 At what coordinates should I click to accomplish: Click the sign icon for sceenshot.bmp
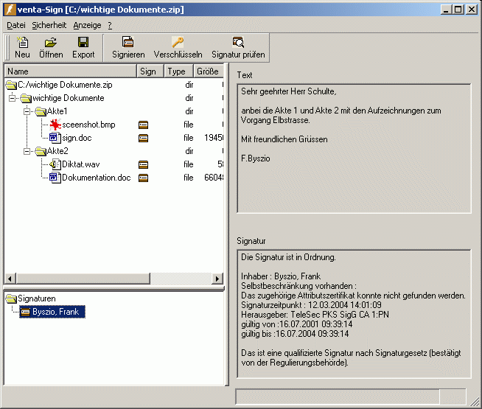[x=143, y=125]
